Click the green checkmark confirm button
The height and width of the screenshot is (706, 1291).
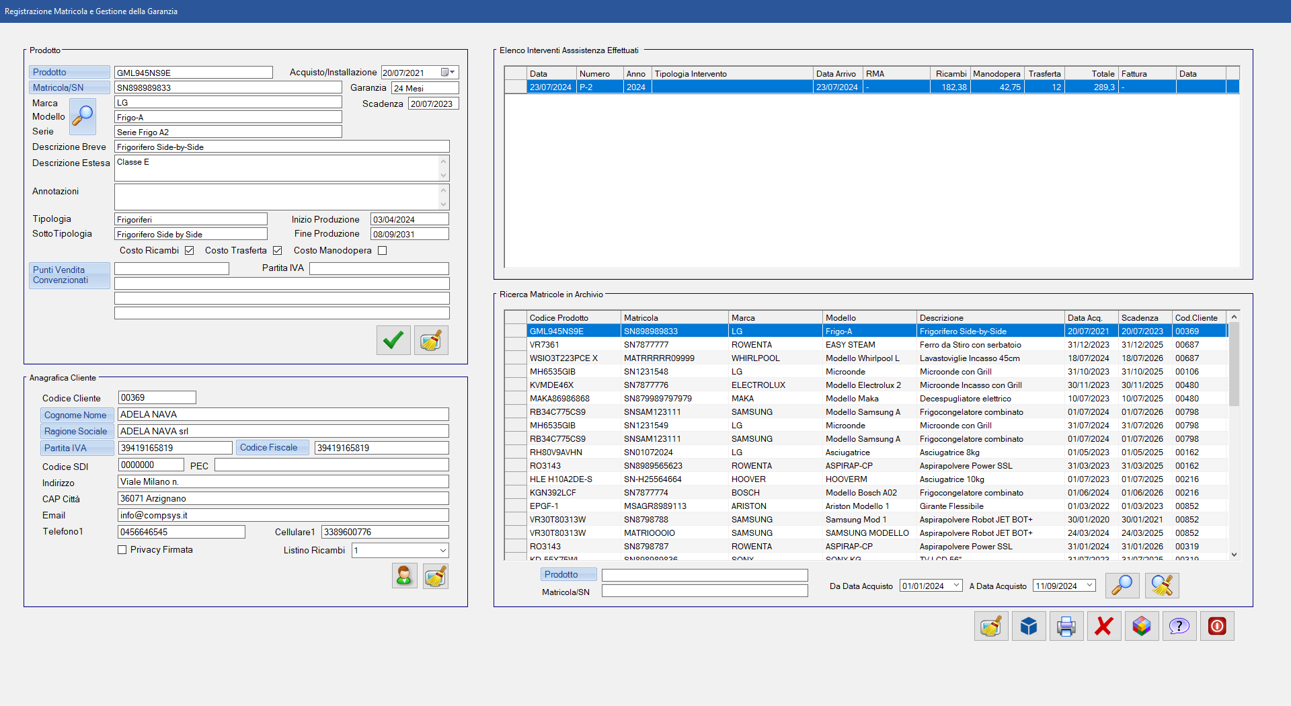pyautogui.click(x=393, y=341)
